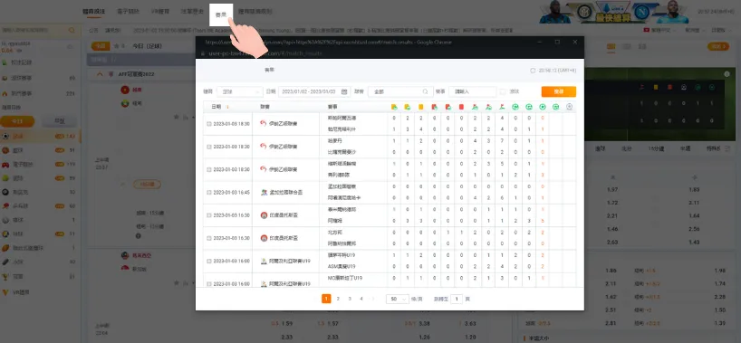Select the 早盤 toggle in the sidebar
Viewport: 741px width, 343px height.
(x=60, y=121)
